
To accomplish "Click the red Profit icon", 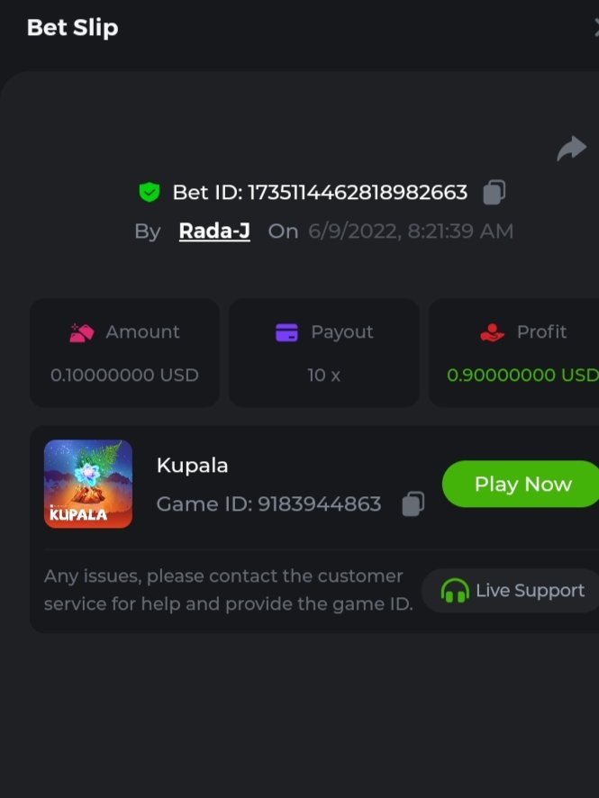I will [492, 332].
